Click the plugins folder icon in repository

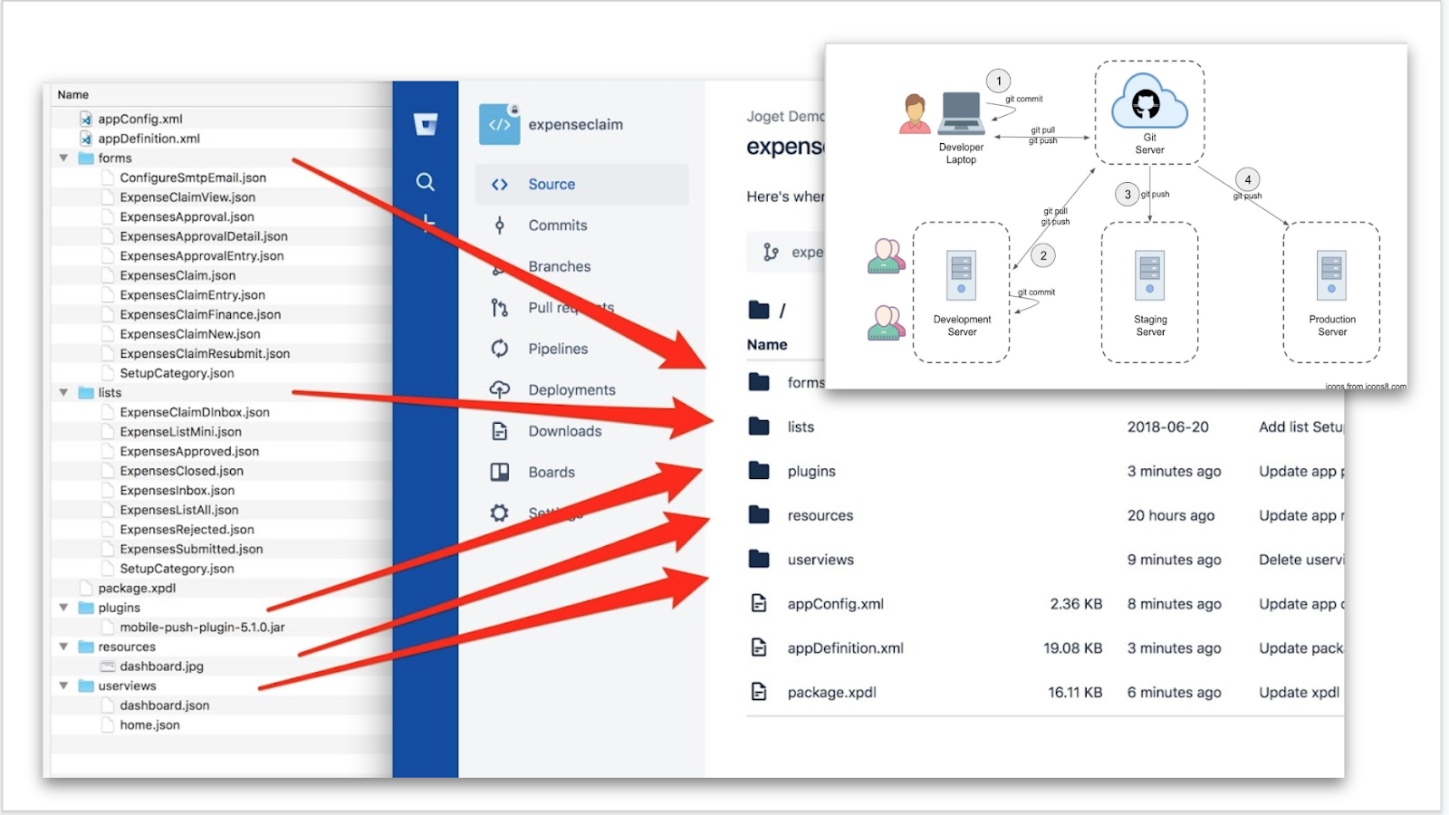click(759, 471)
